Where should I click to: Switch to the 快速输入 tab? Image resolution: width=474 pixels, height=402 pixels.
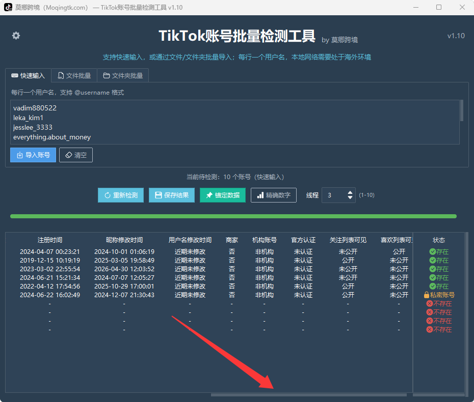click(x=28, y=75)
